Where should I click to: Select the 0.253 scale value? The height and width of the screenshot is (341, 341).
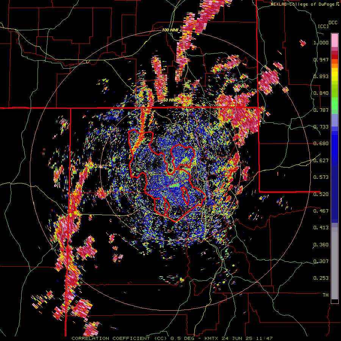pyautogui.click(x=321, y=278)
